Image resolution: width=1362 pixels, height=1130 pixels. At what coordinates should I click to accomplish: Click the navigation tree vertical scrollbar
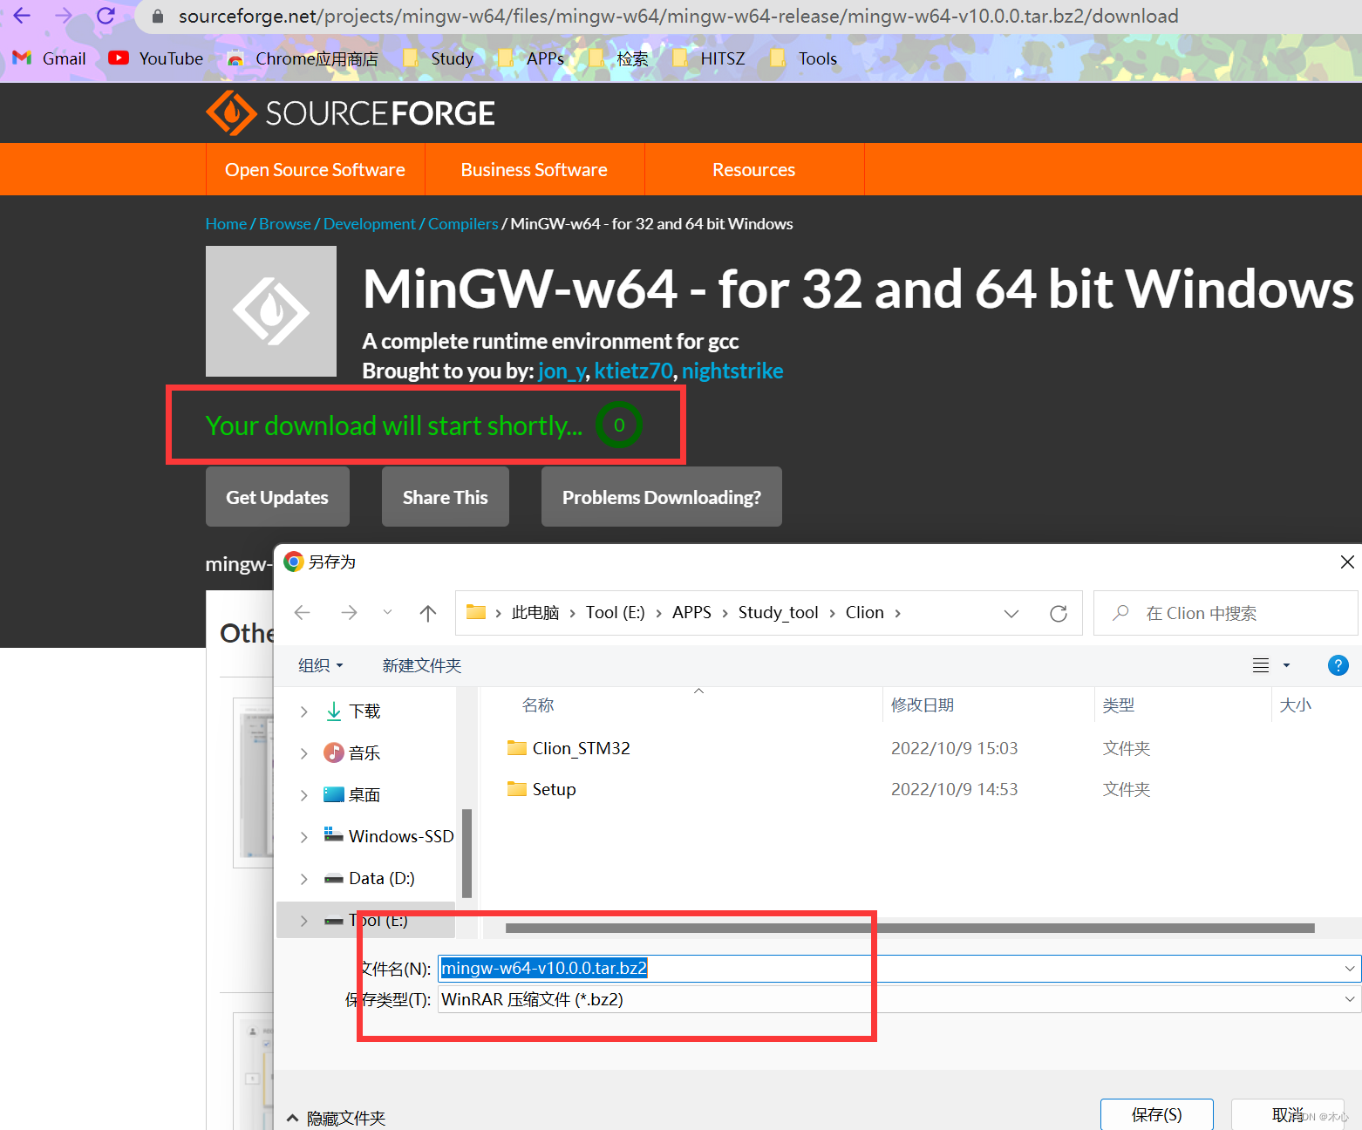(x=466, y=853)
